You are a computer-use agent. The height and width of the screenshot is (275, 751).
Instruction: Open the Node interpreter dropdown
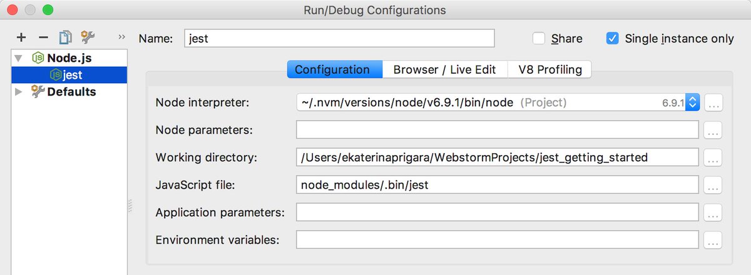[x=692, y=102]
